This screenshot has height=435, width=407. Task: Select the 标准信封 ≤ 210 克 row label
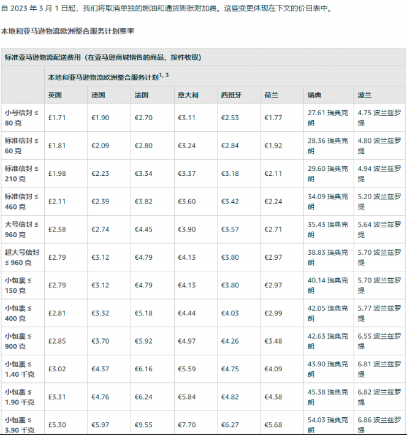[21, 173]
